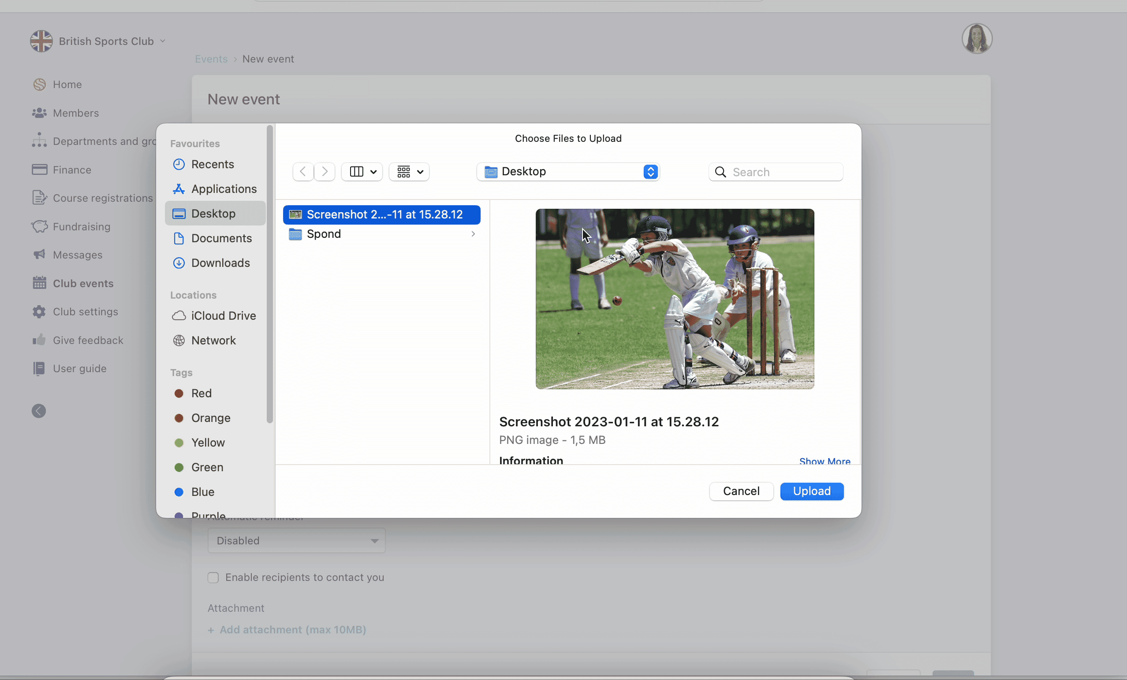This screenshot has height=680, width=1127.
Task: Click the forward navigation arrow in file dialog
Action: 325,172
